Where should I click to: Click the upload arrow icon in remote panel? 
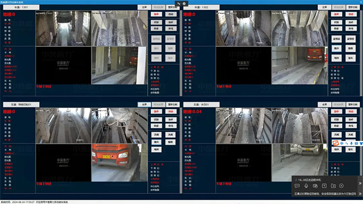click(x=324, y=186)
